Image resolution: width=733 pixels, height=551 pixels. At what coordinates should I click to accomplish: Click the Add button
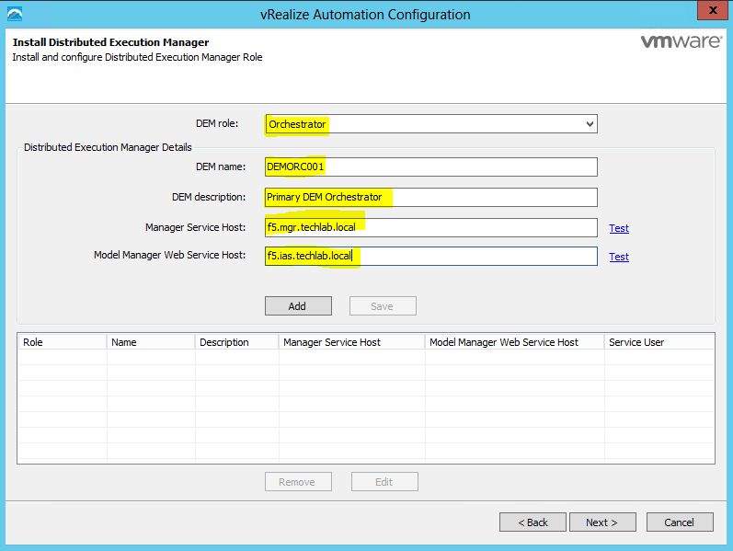click(x=298, y=306)
